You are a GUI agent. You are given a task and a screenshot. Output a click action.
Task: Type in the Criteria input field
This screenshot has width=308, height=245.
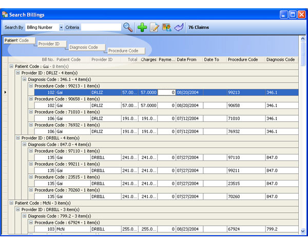click(101, 27)
